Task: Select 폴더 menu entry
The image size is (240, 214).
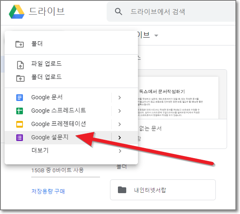Action: pyautogui.click(x=71, y=44)
